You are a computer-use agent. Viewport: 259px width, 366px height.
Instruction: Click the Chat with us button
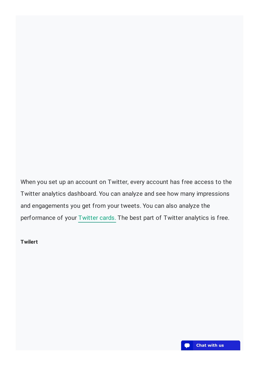point(211,345)
